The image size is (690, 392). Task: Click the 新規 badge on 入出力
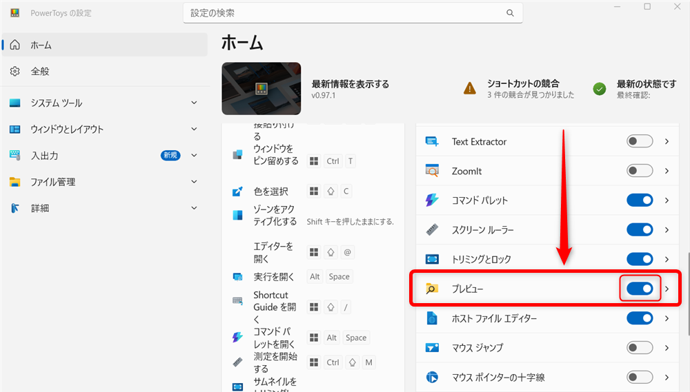(x=170, y=155)
